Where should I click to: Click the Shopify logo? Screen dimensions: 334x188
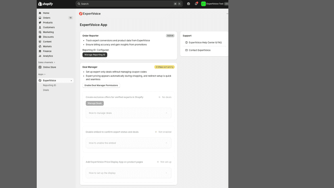click(46, 4)
